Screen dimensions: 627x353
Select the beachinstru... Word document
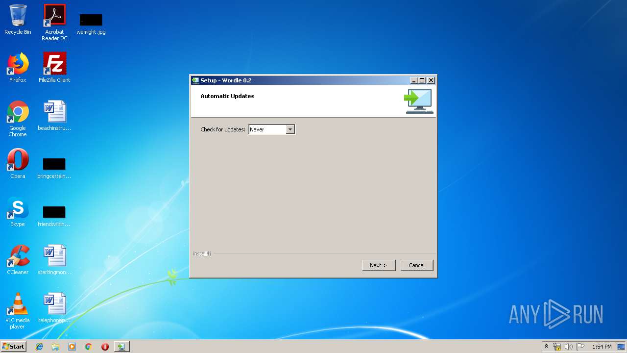click(x=54, y=116)
